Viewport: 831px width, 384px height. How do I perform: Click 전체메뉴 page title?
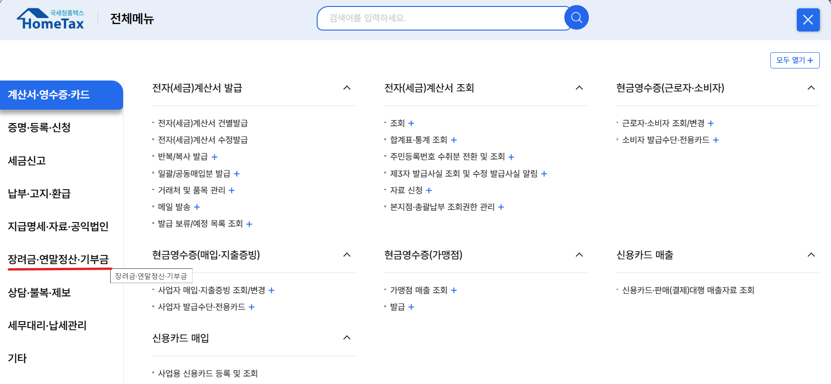coord(132,19)
